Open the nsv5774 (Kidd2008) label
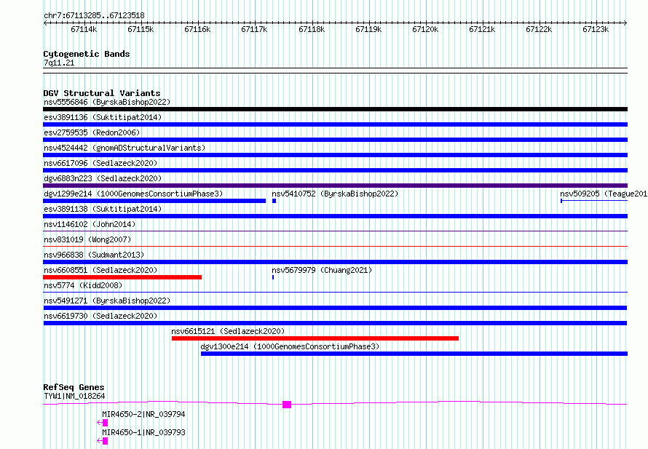Image resolution: width=648 pixels, height=449 pixels. point(83,285)
